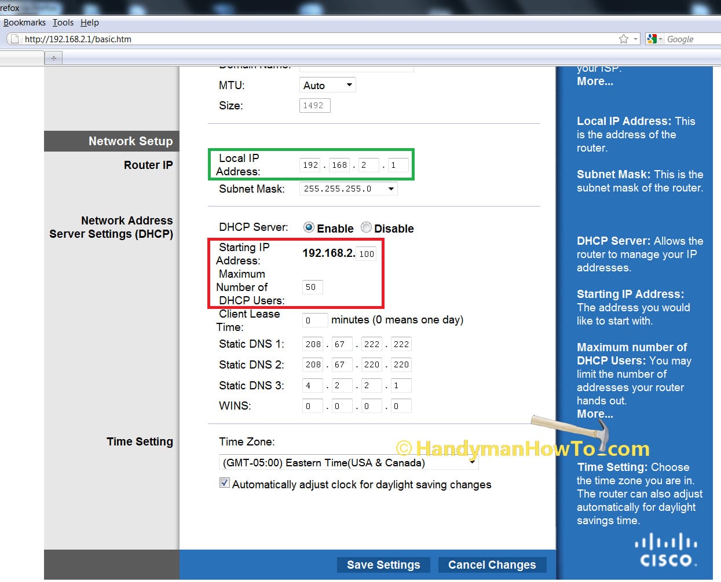721x582 pixels.
Task: Click the Network Address Server Settings (DHCP) label
Action: tap(111, 227)
